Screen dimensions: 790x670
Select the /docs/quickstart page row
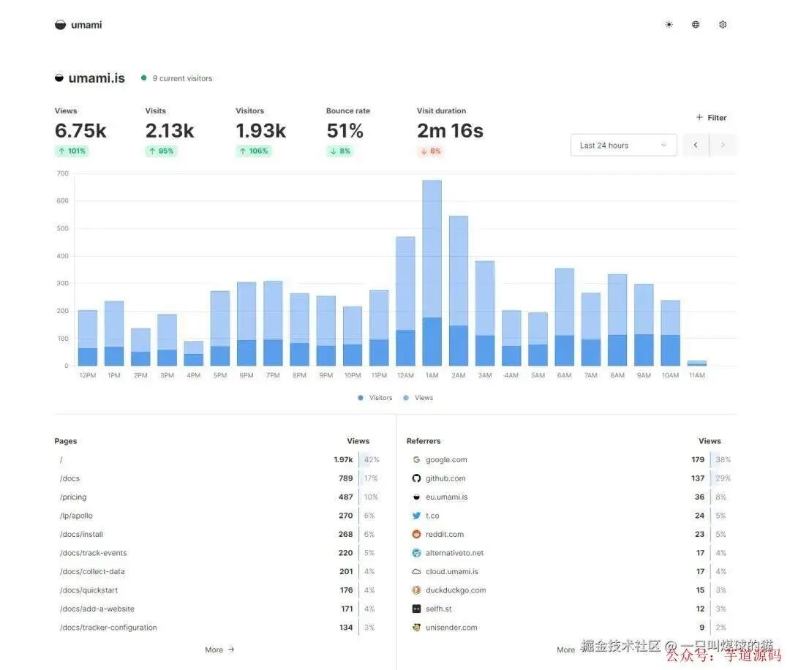(217, 590)
